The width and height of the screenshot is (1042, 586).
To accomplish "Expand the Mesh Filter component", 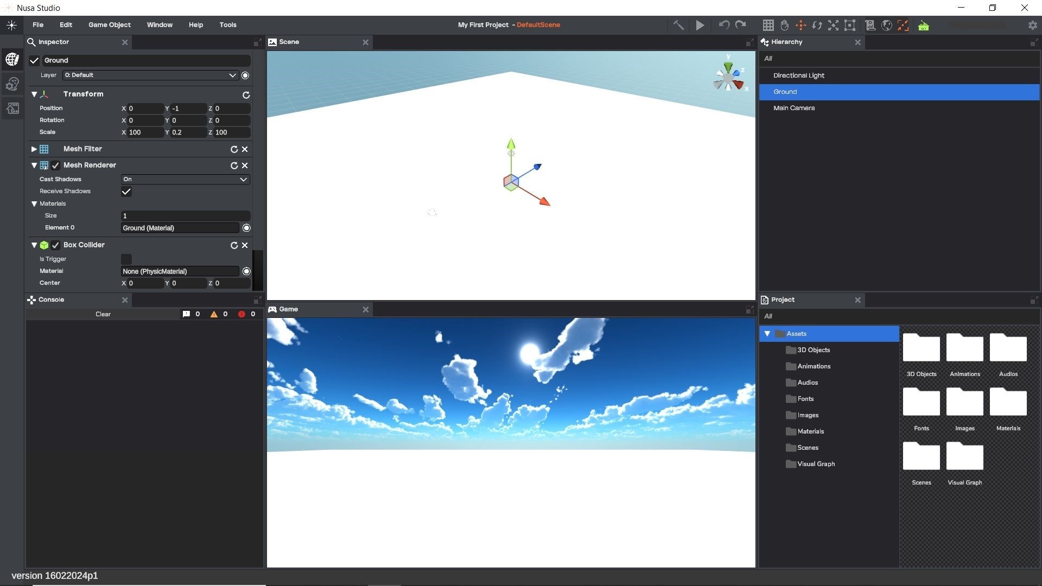I will click(34, 149).
